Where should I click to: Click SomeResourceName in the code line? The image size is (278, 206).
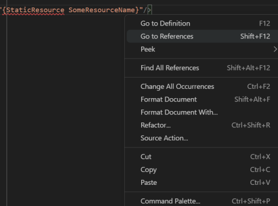102,10
